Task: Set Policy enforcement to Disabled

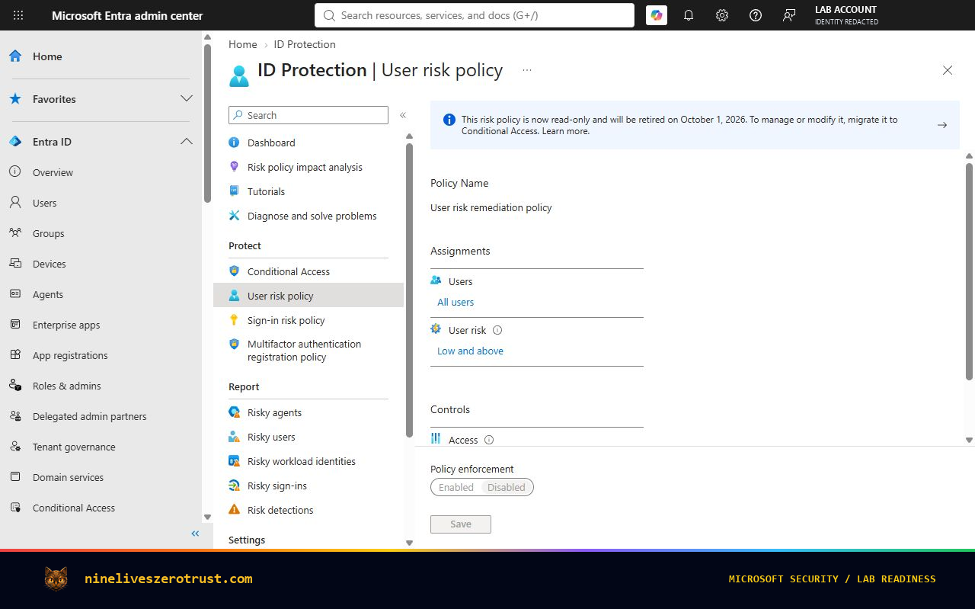Action: 507,487
